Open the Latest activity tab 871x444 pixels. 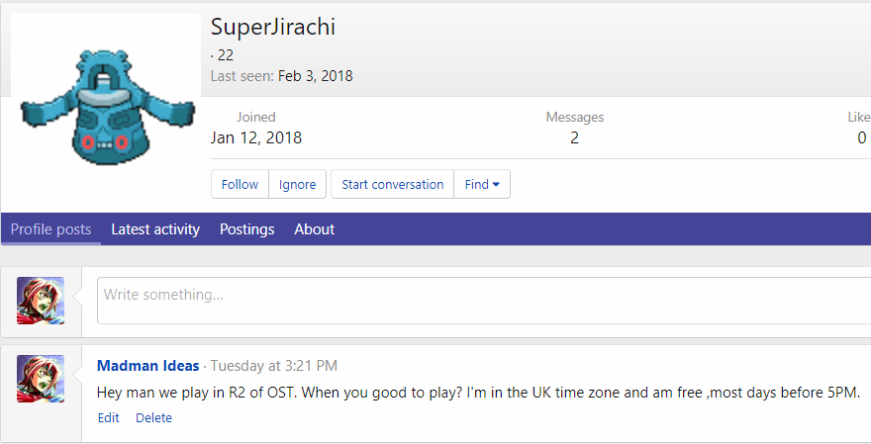155,229
